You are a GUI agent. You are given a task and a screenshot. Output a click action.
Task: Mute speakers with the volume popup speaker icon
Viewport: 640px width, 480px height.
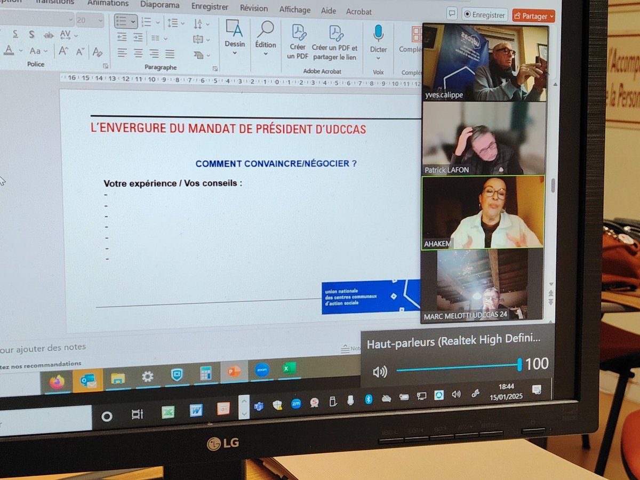[x=380, y=372]
